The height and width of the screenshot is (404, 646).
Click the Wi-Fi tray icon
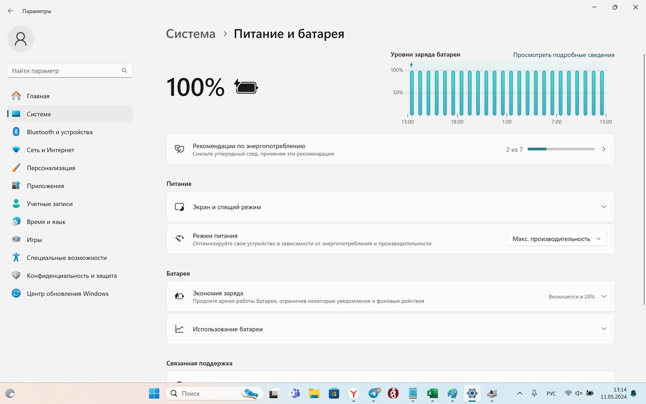[x=568, y=393]
